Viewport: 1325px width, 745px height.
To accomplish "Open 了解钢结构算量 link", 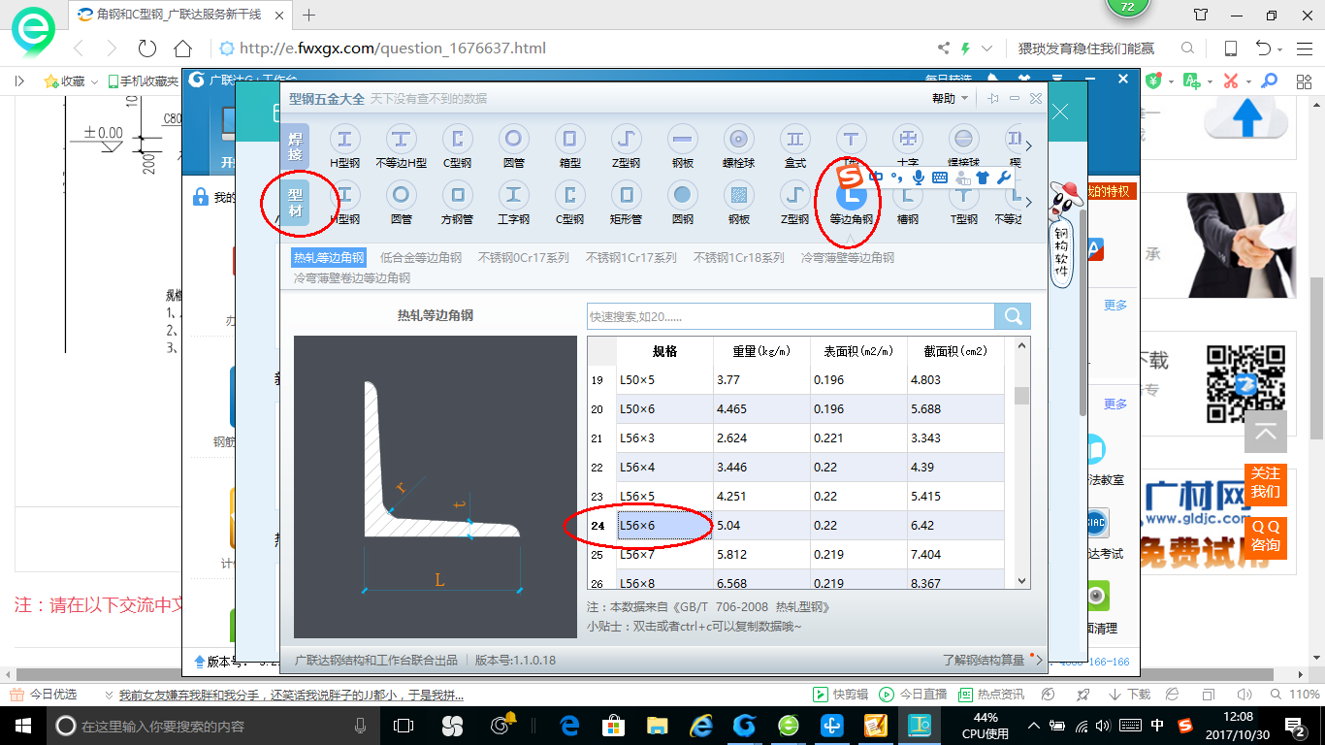I will pos(983,660).
